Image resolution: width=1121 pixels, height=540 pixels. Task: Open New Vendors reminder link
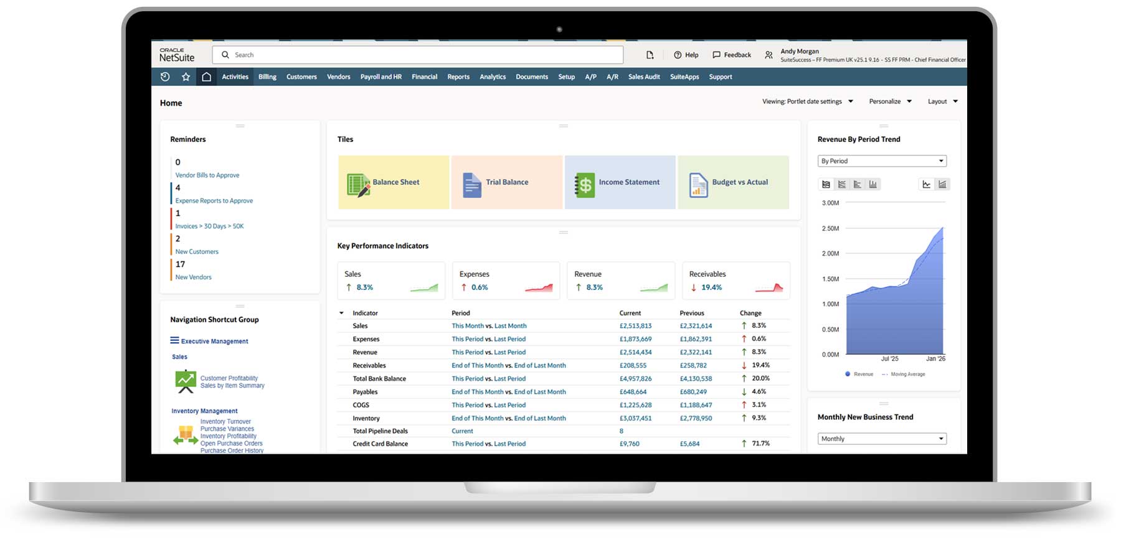click(x=194, y=277)
